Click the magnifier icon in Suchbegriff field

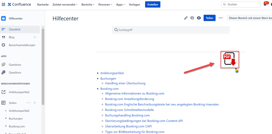pyautogui.click(x=116, y=30)
